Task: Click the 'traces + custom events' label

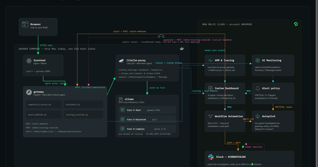Action: (x=169, y=63)
